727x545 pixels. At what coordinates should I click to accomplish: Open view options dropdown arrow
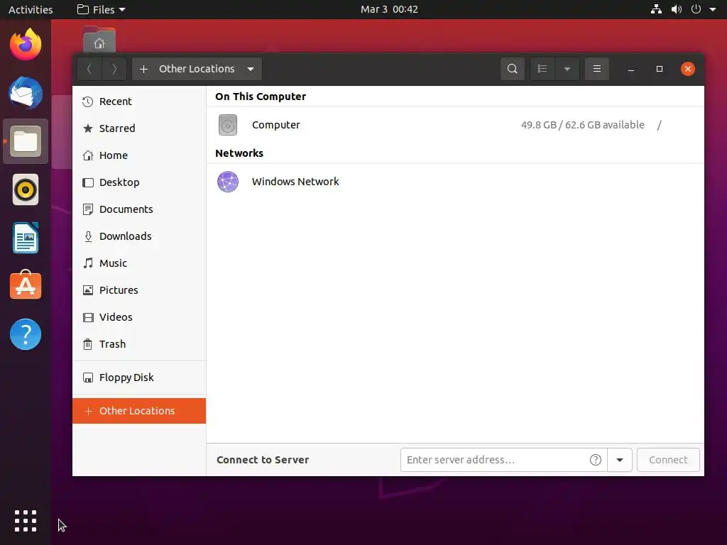567,69
